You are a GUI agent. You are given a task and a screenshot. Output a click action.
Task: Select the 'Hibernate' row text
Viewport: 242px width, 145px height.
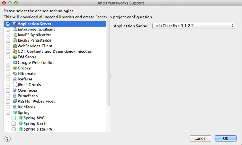(x=27, y=74)
